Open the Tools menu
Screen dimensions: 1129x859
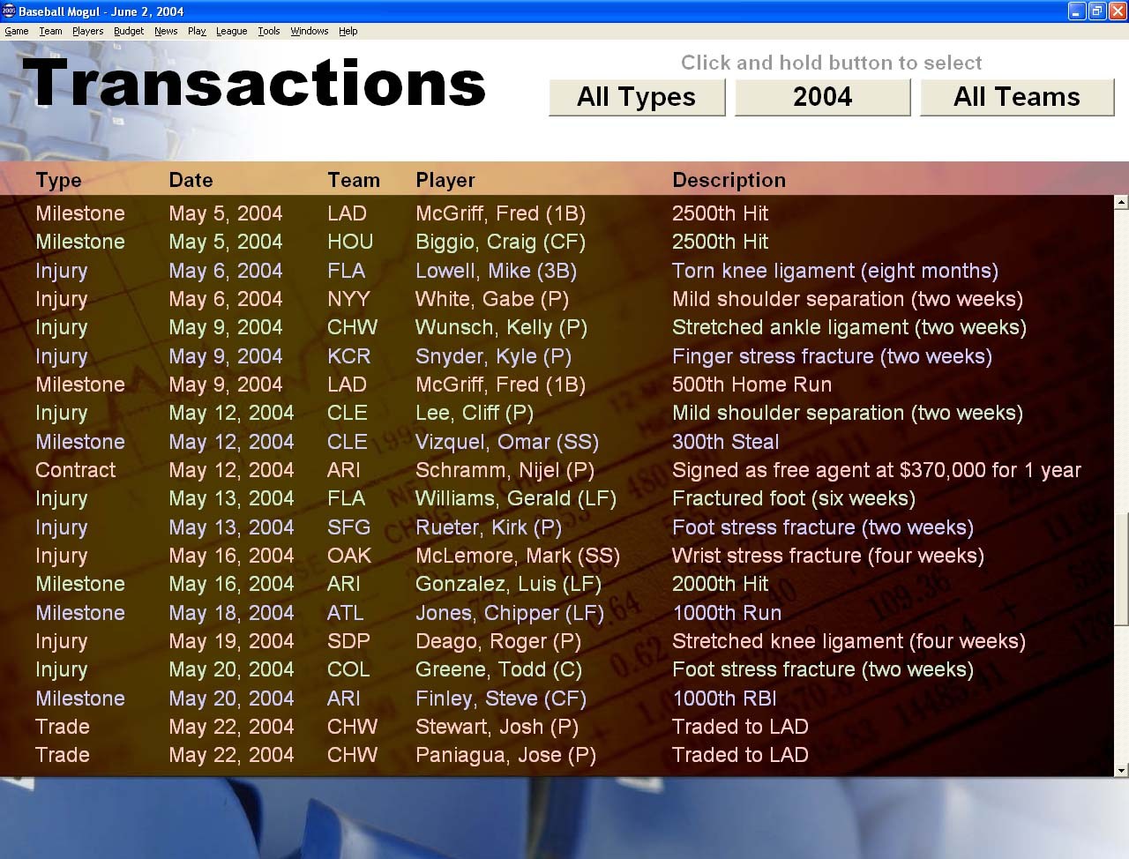click(268, 31)
